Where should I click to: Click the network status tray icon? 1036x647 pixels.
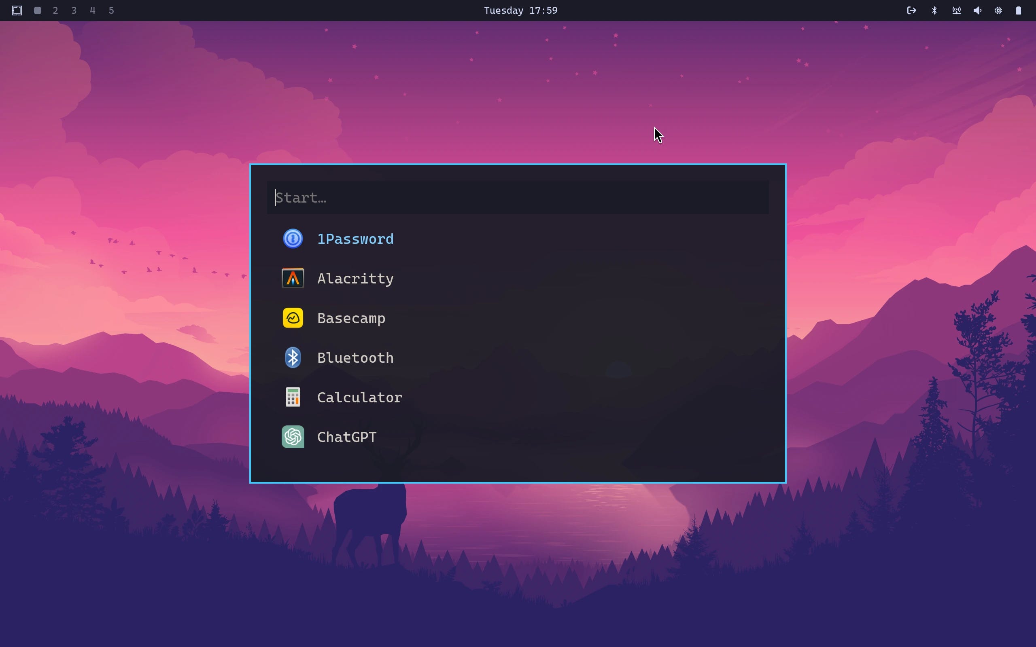[x=956, y=10]
